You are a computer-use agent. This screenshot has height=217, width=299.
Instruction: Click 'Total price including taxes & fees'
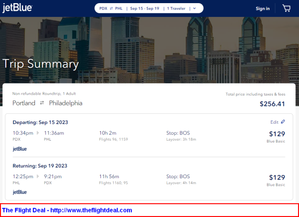[256, 94]
